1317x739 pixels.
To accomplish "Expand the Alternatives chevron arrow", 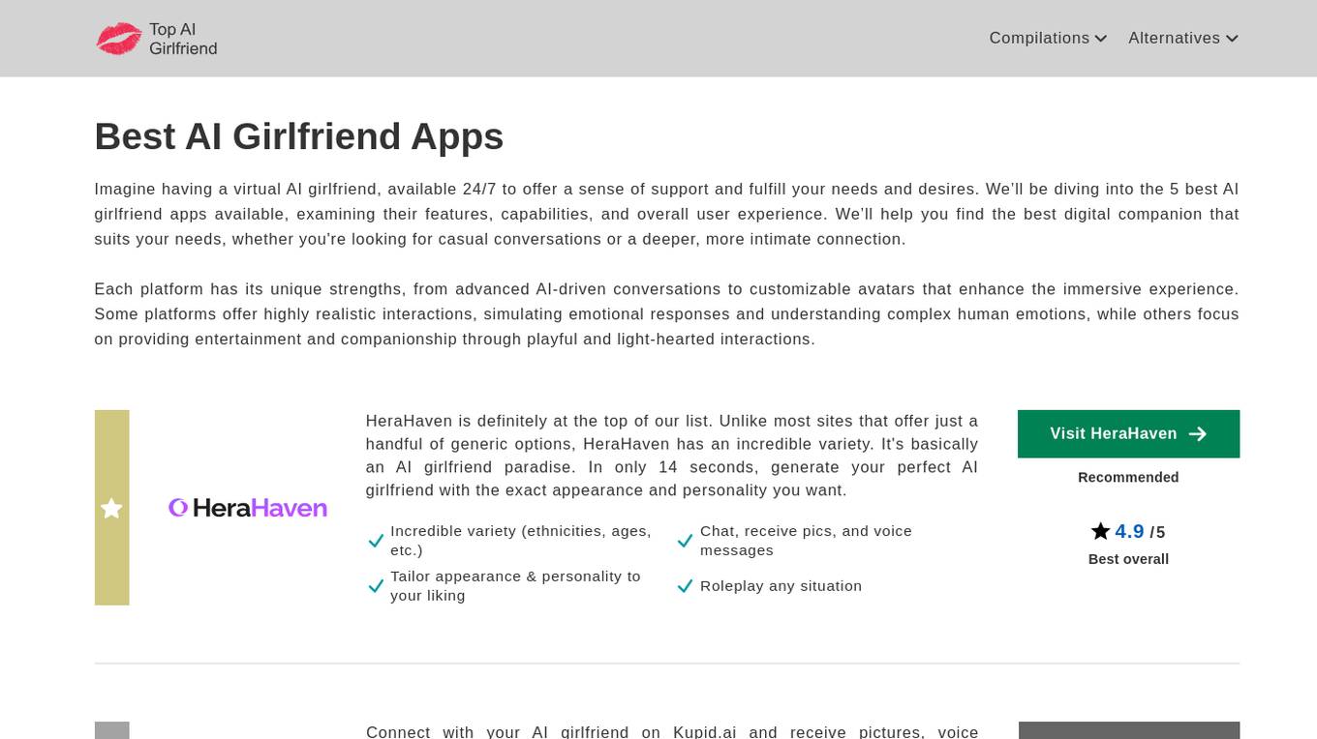I will coord(1232,39).
